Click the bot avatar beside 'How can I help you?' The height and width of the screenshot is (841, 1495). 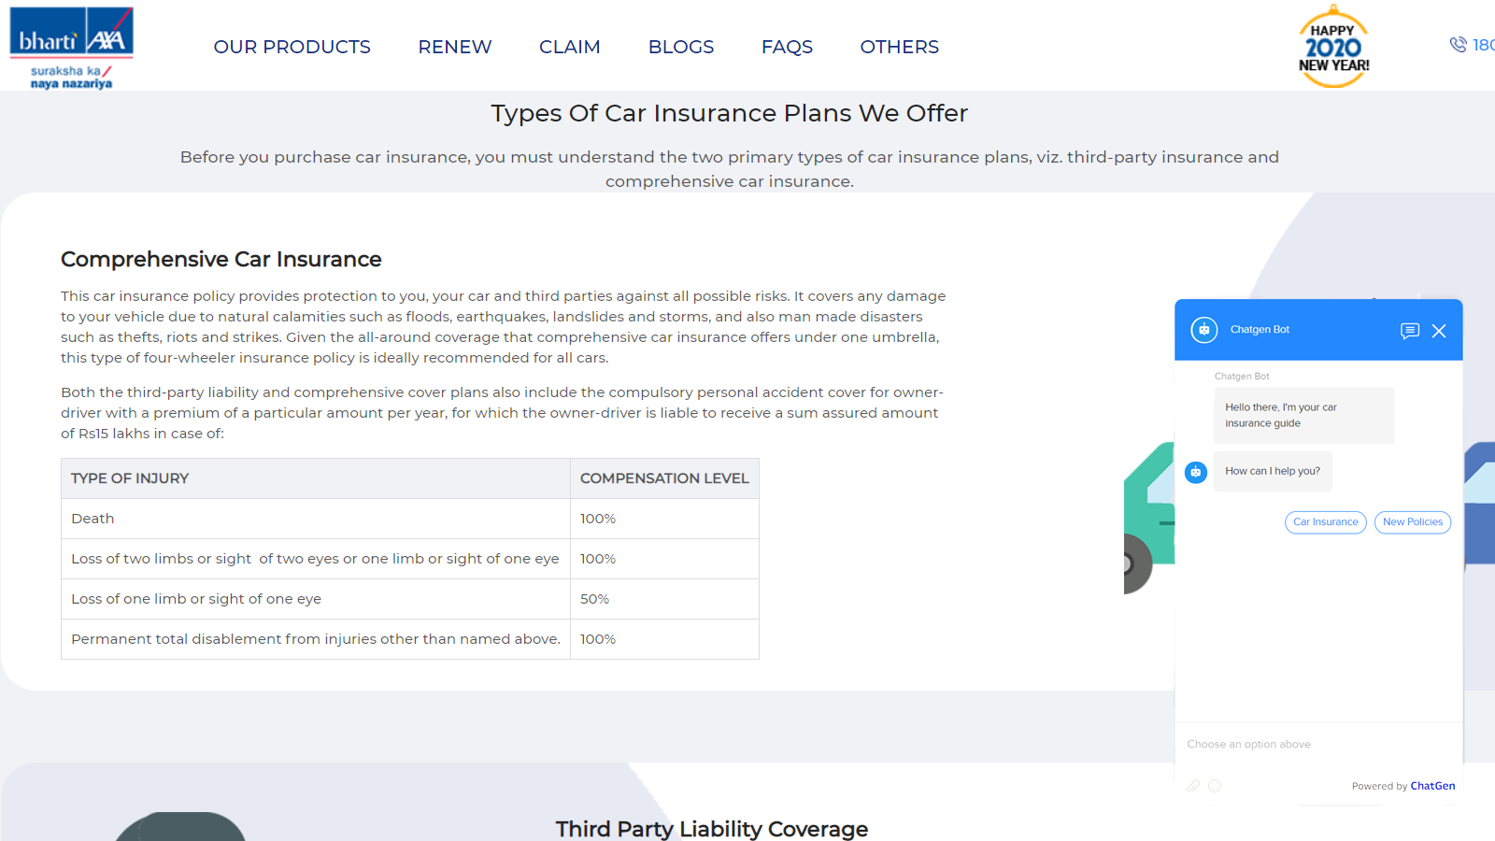tap(1196, 472)
